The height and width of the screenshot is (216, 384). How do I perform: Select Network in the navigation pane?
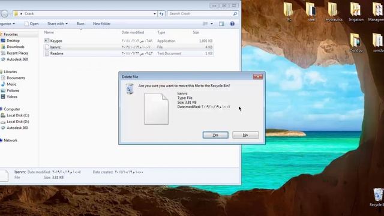tap(10, 140)
